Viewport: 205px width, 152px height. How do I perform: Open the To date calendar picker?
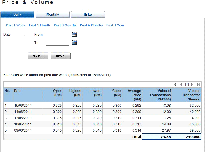point(74,43)
